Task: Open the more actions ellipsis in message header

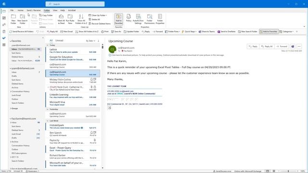Action: coord(299,47)
